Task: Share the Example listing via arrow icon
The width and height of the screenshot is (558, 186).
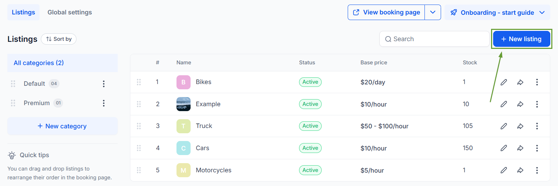Action: coord(520,104)
